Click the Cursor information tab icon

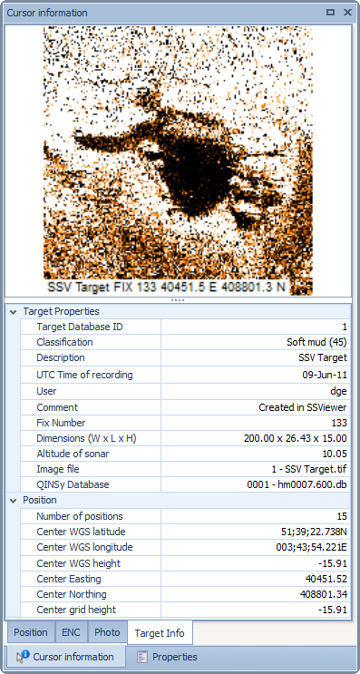pos(23,657)
